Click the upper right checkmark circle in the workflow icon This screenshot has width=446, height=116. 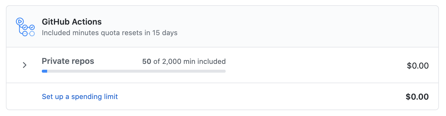(32, 27)
